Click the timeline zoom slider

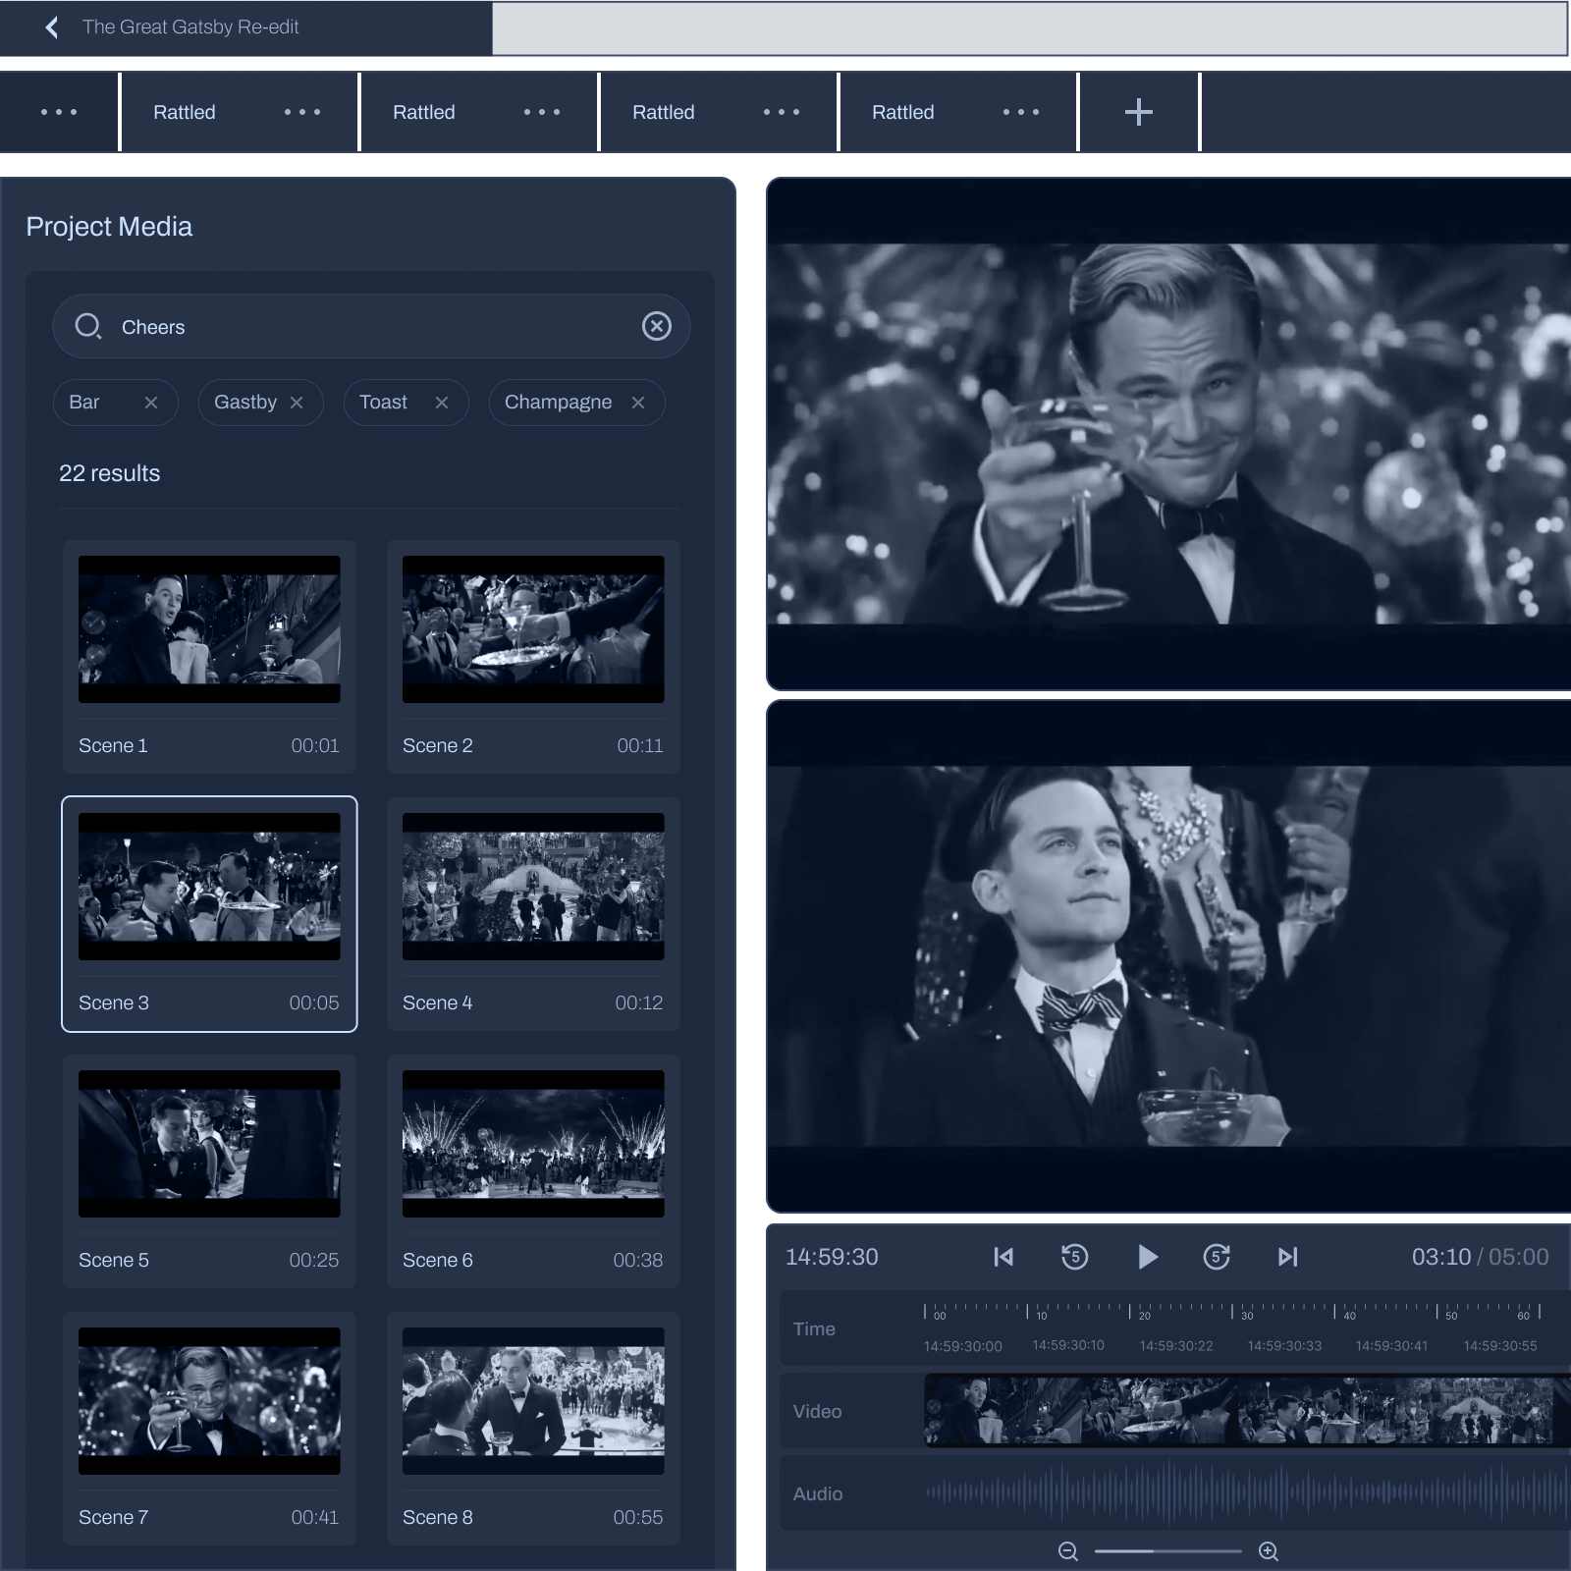pos(1167,1551)
